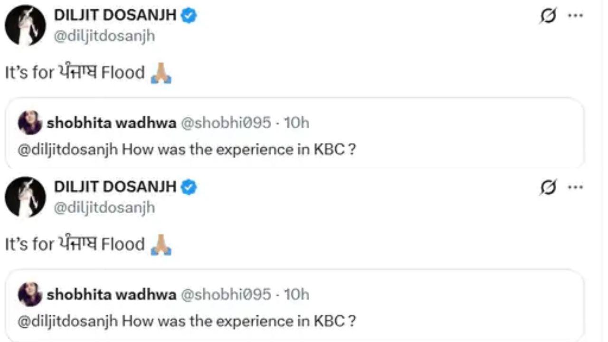608x342 pixels.
Task: Open the @diljitdosanjh handle under the second tweet's name
Action: (x=104, y=207)
